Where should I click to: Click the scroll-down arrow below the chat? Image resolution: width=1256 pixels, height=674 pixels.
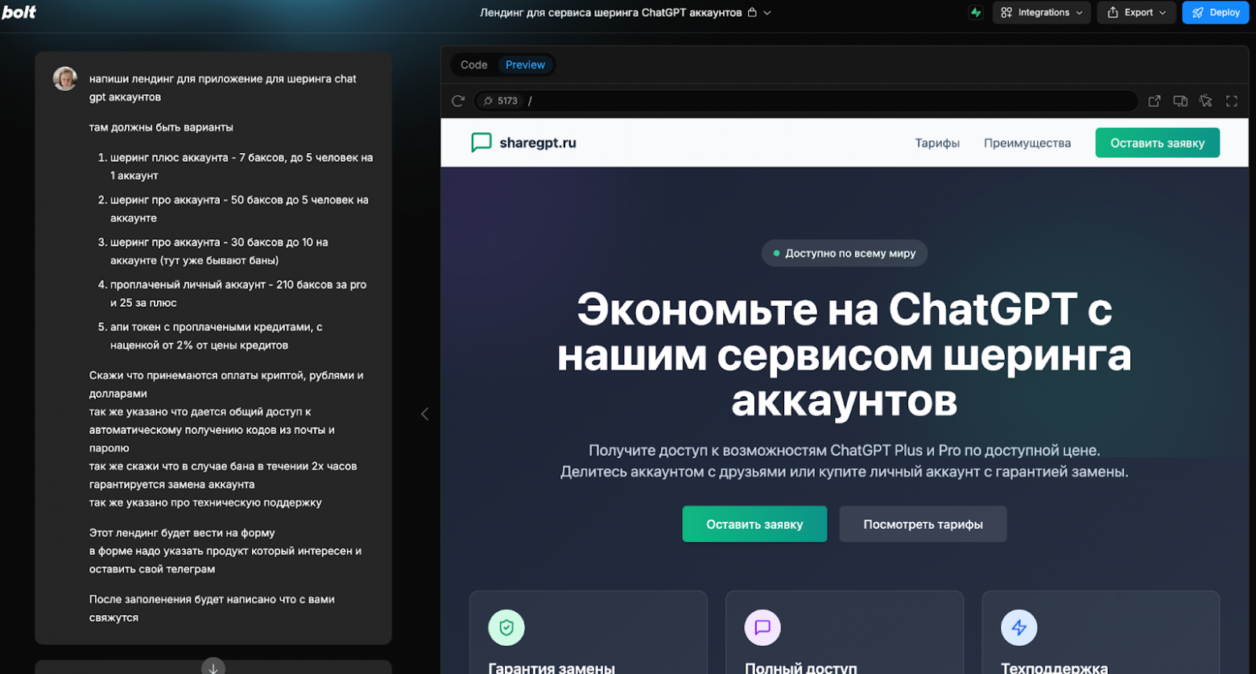coord(213,666)
